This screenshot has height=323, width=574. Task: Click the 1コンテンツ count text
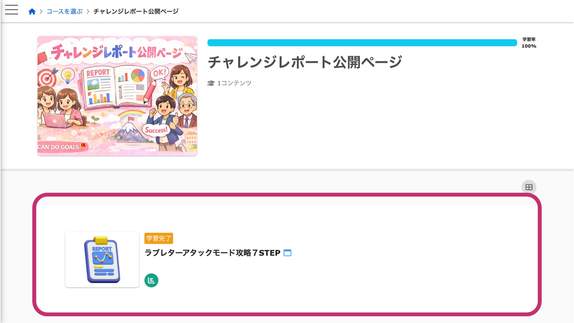[234, 83]
